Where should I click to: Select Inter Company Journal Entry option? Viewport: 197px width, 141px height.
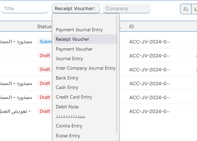coord(86,68)
